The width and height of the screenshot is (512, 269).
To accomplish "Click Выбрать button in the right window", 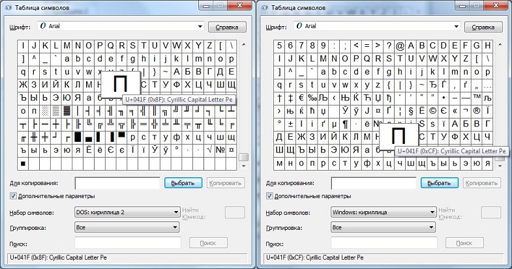I will coord(439,183).
